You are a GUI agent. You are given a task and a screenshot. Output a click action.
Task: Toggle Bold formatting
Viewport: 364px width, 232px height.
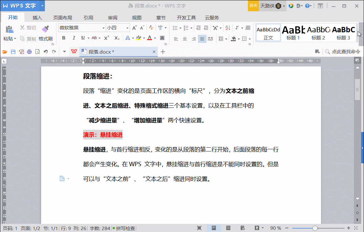click(x=64, y=38)
